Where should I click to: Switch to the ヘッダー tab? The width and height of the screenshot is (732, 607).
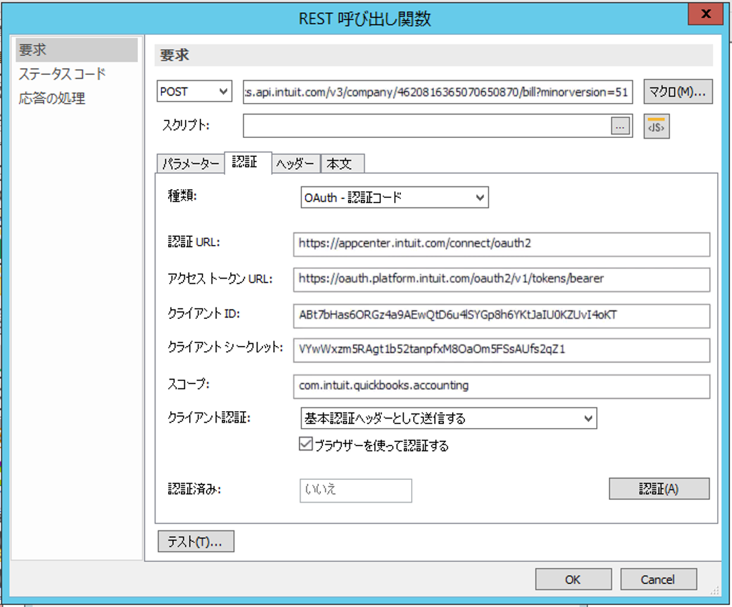(x=295, y=164)
